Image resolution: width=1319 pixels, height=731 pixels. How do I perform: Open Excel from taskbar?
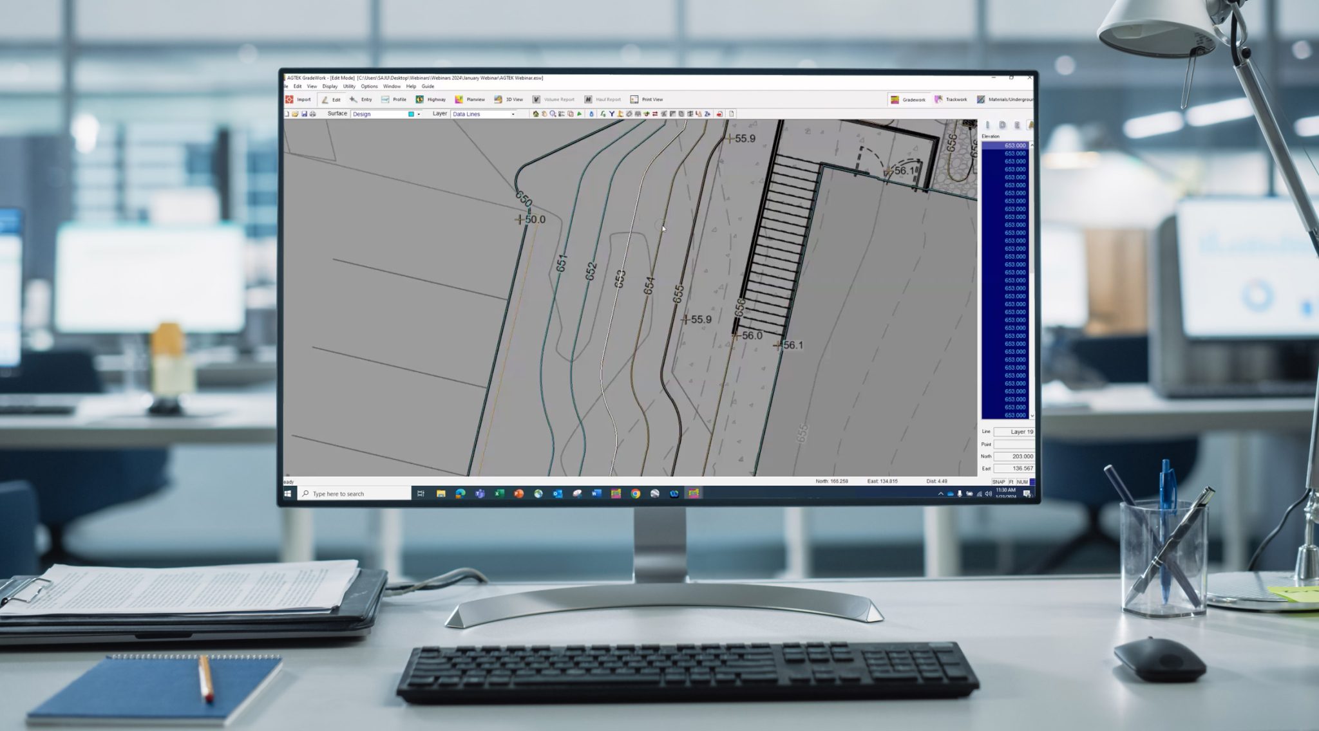tap(499, 494)
